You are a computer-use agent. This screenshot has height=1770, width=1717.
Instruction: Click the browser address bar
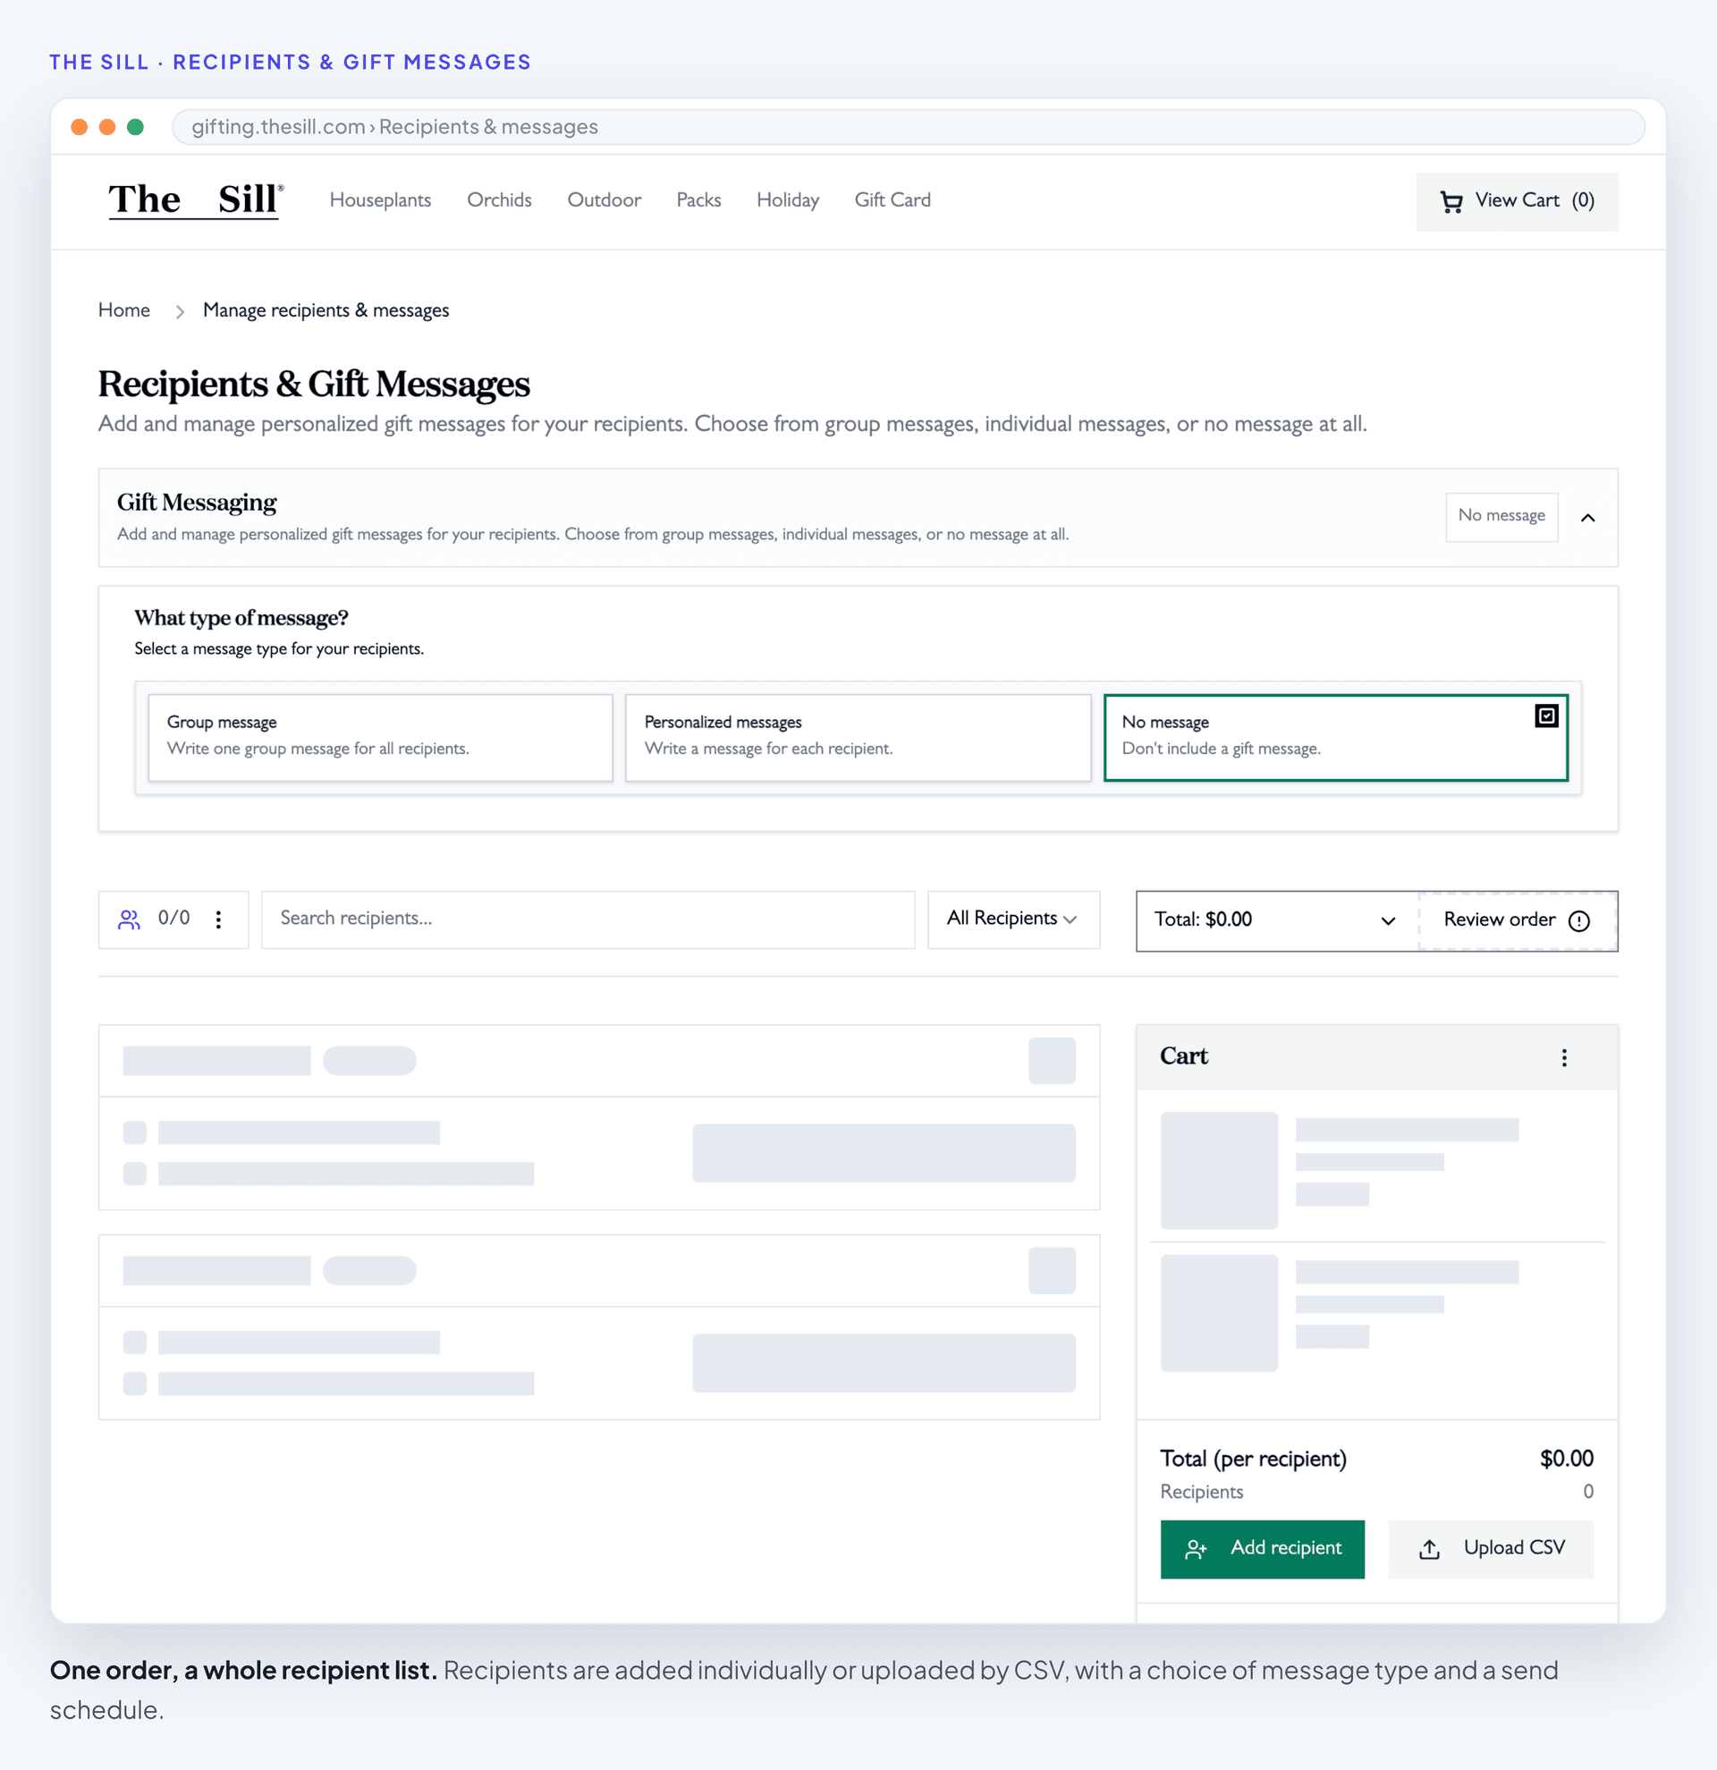(908, 126)
